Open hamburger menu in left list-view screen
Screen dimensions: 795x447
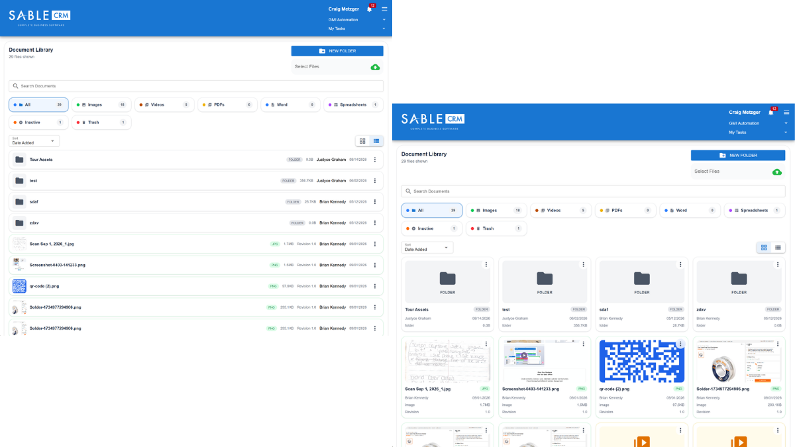coord(384,9)
